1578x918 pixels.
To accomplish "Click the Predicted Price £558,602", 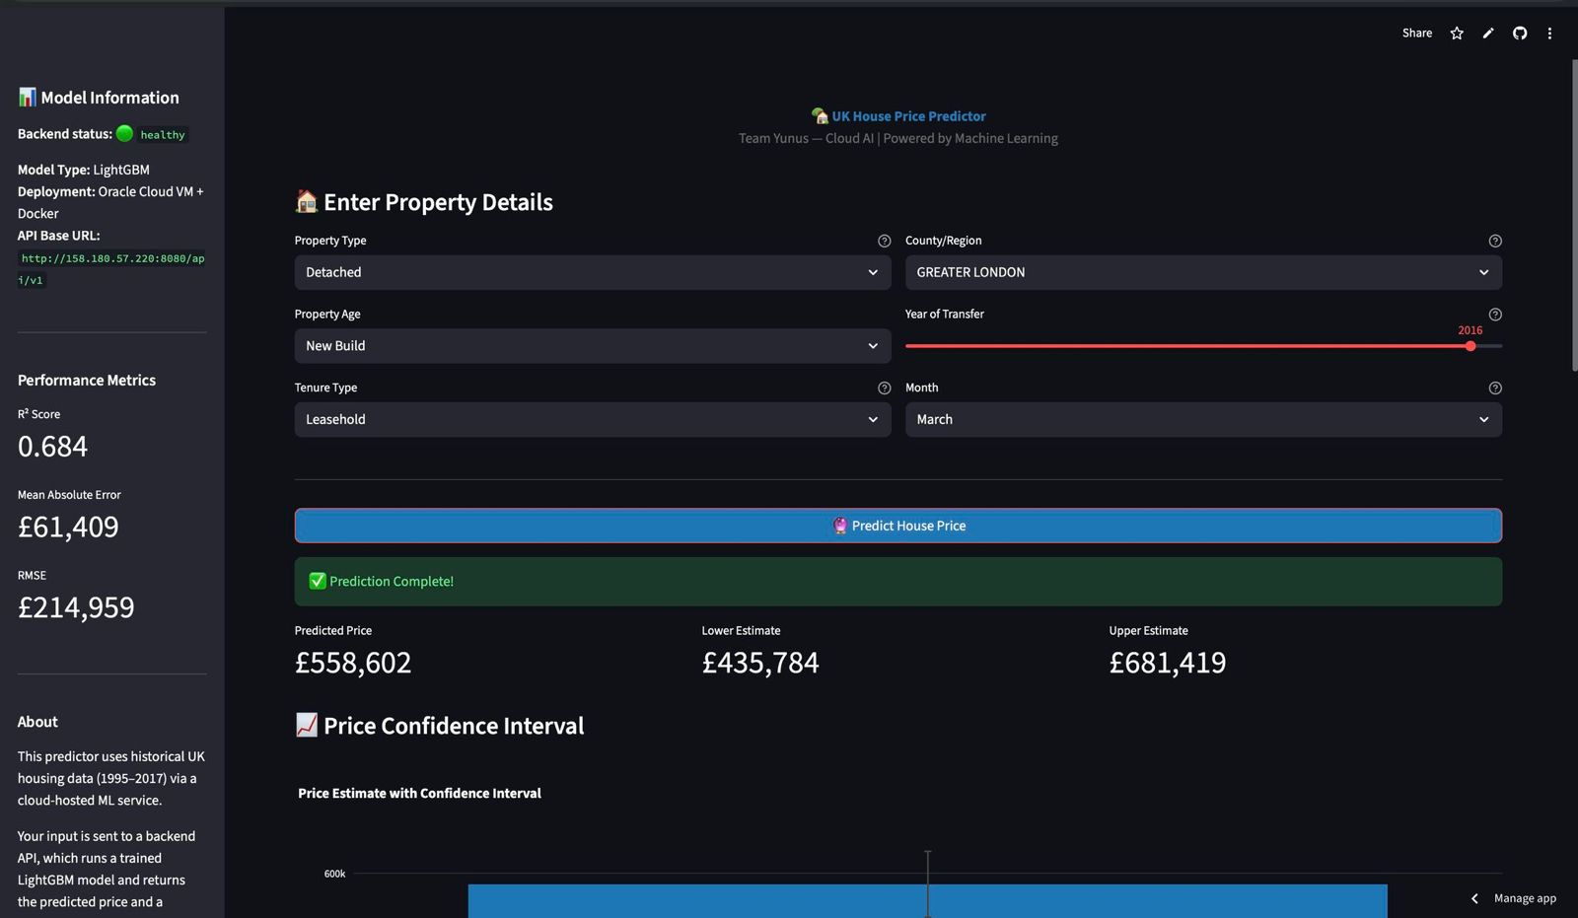I will coord(353,663).
